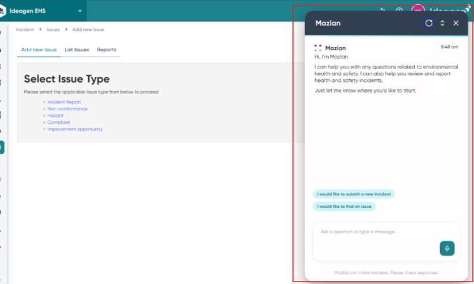Screen dimensions: 474x284
Task: Go to Incident in the breadcrumb
Action: coord(25,30)
